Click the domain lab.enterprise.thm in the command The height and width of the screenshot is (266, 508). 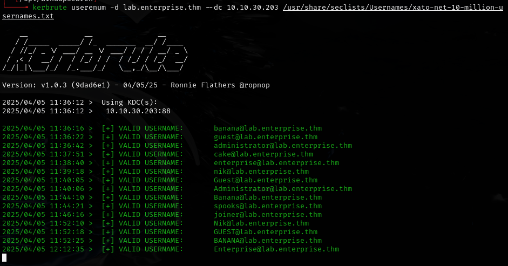click(x=162, y=7)
